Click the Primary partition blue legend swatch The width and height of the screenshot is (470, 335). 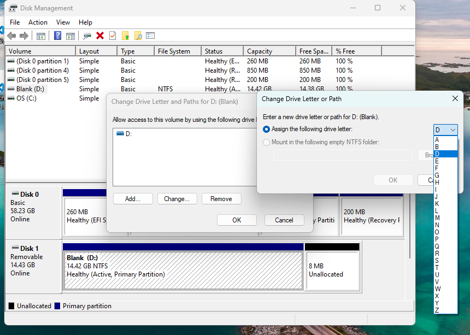pyautogui.click(x=57, y=306)
